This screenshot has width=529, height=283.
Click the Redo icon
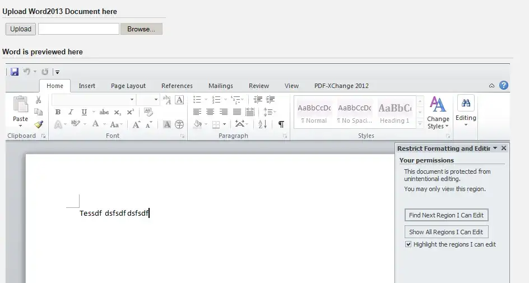tap(44, 72)
